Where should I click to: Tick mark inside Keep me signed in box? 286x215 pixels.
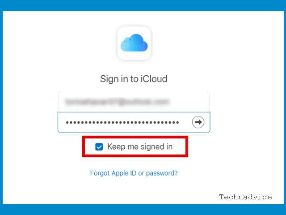click(99, 147)
